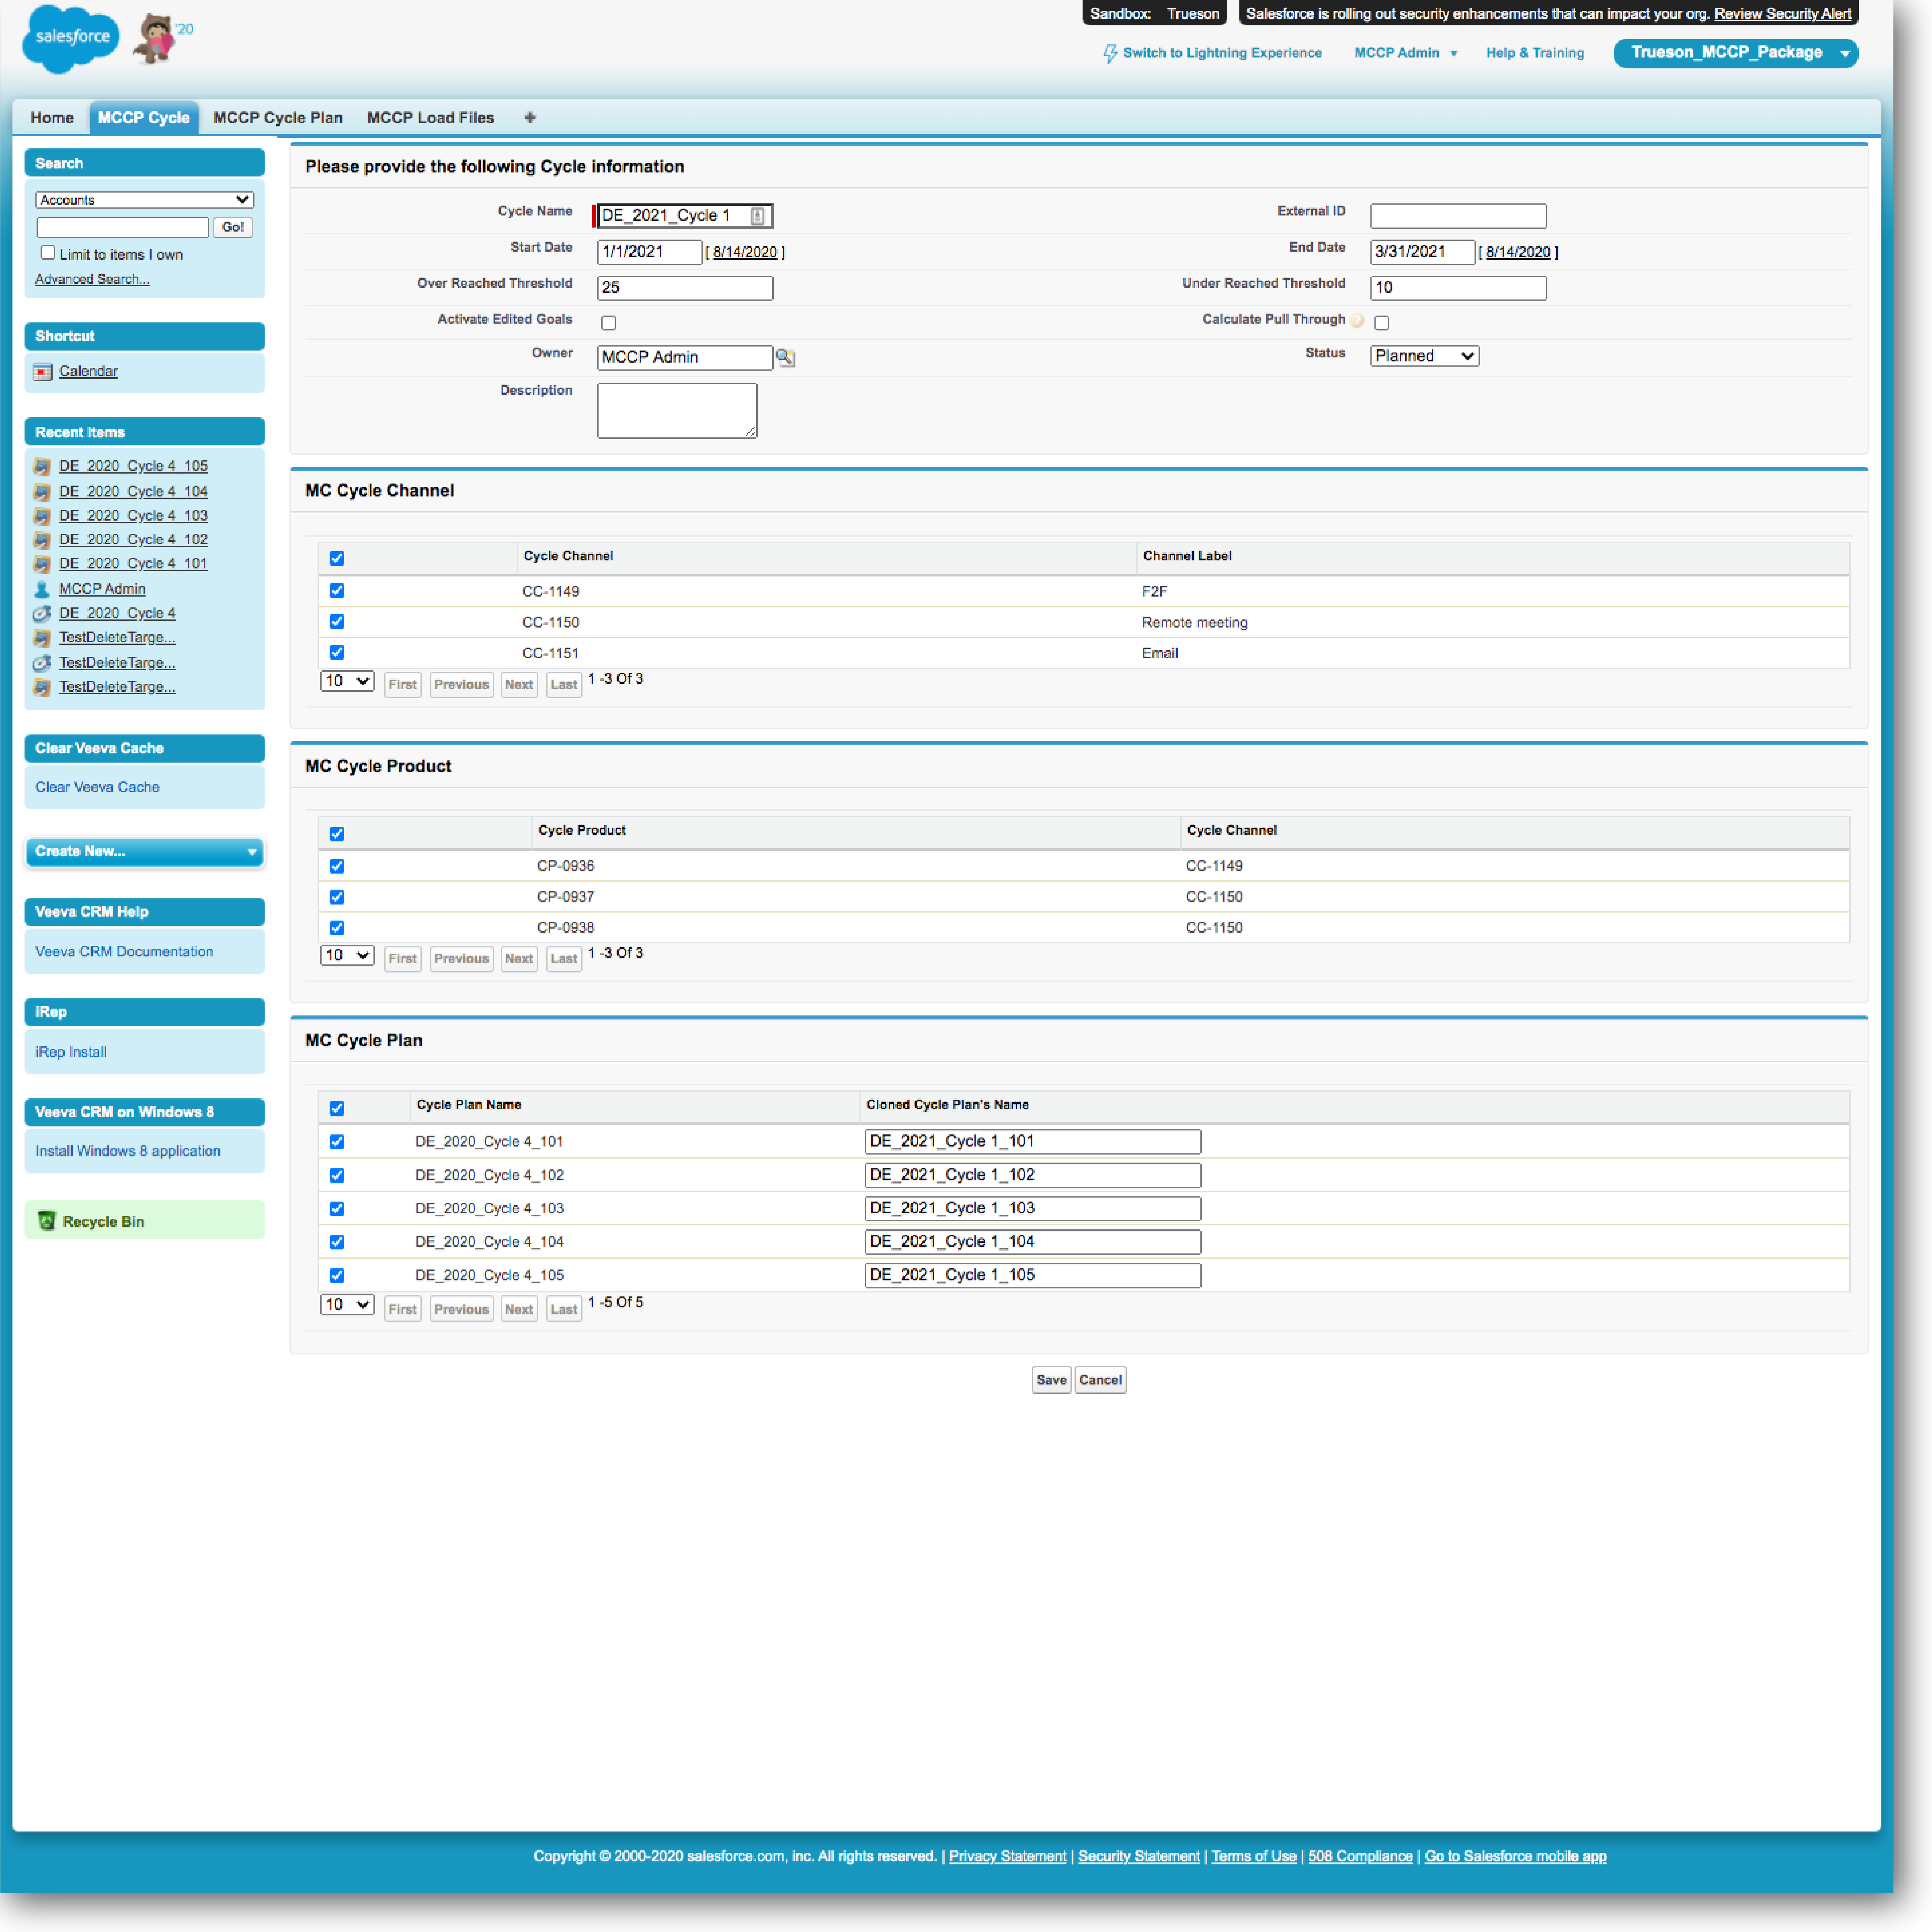
Task: Toggle Limit to items I own checkbox
Action: 48,253
